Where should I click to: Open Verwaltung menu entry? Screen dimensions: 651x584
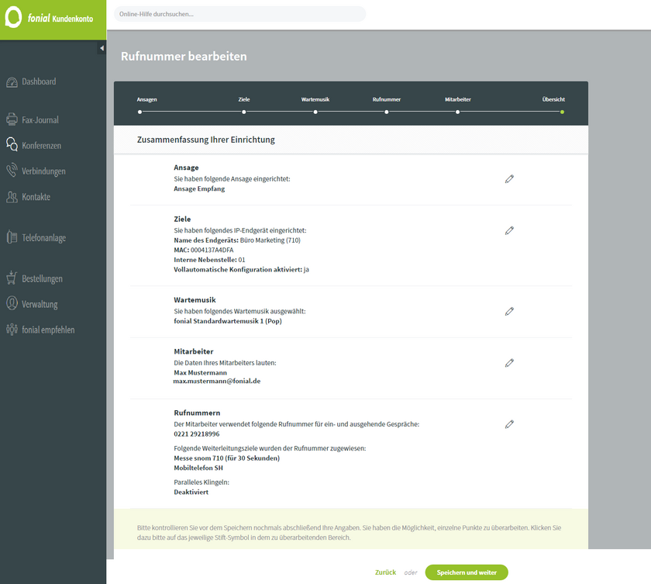click(40, 305)
